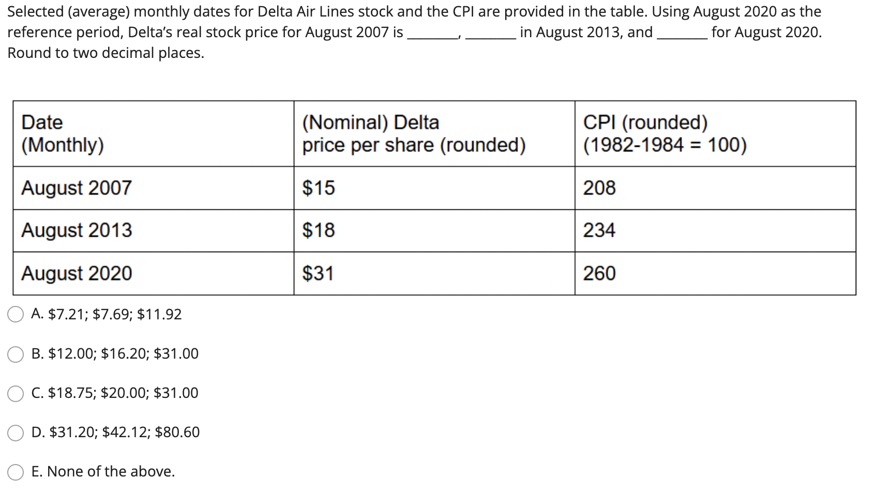
Task: Select radio button for option C
Action: pos(16,393)
